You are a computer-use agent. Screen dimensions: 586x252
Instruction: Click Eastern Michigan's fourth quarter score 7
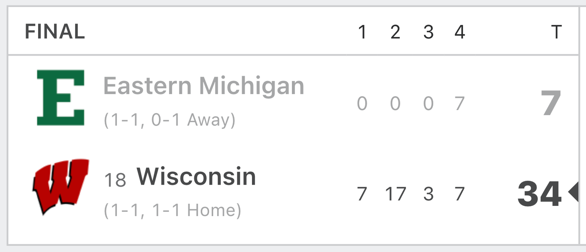[460, 104]
